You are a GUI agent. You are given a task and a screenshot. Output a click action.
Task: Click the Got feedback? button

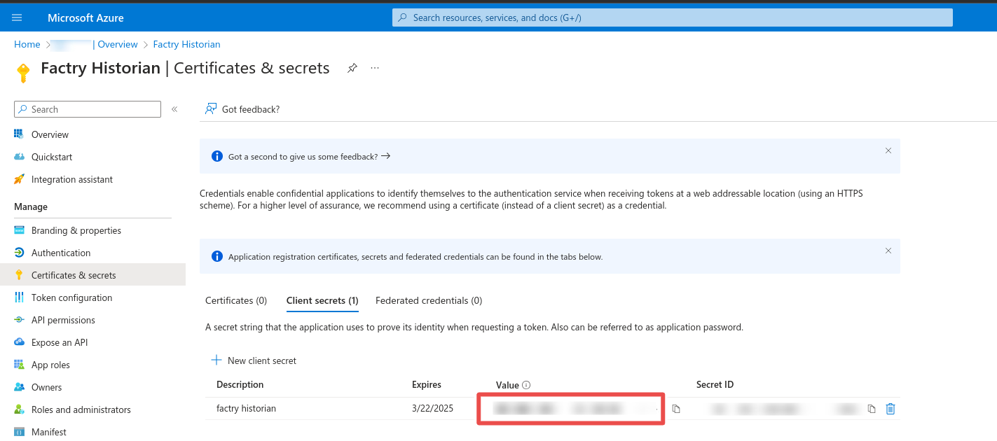(x=242, y=108)
